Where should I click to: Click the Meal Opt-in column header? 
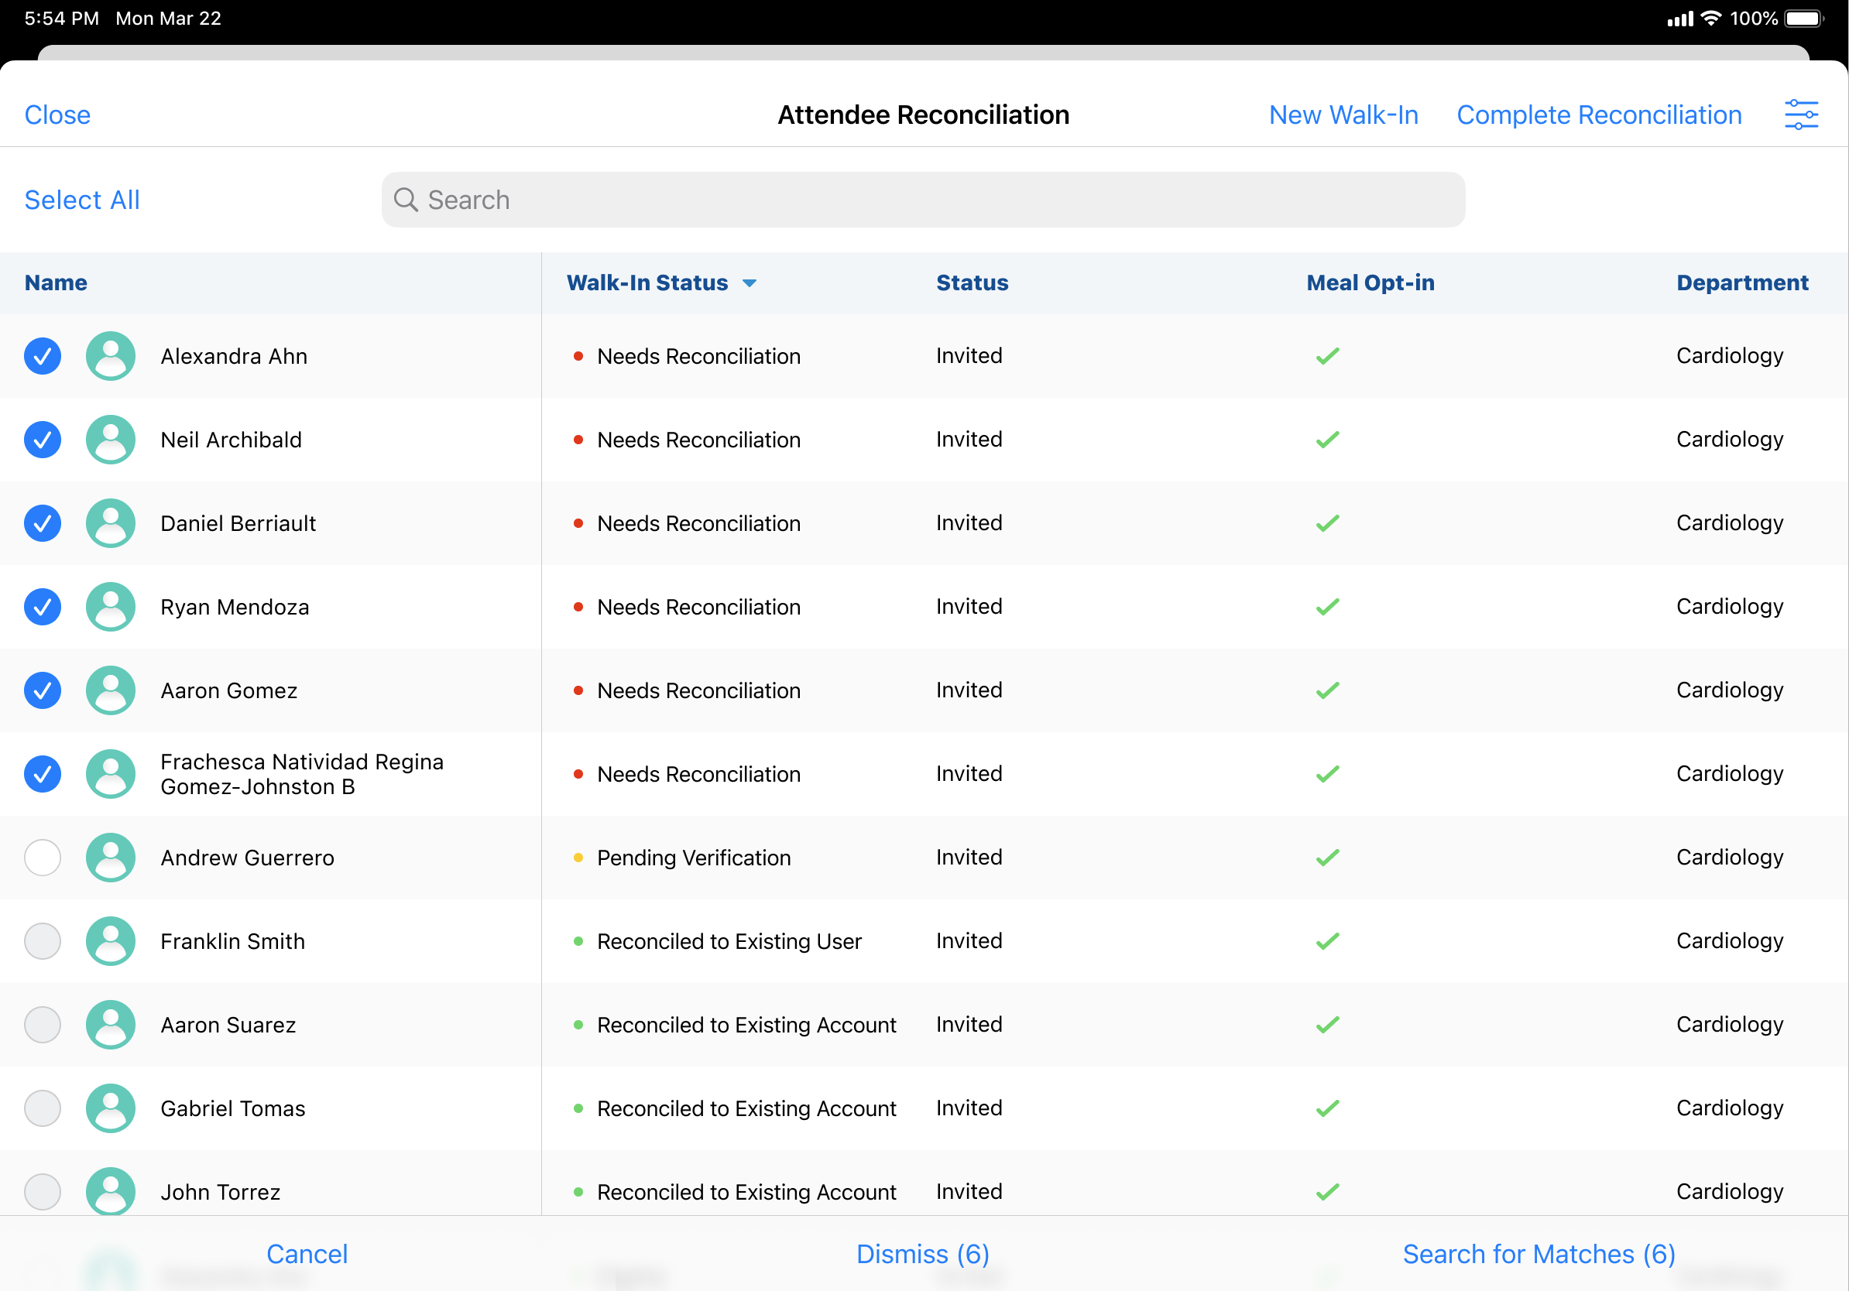tap(1370, 283)
